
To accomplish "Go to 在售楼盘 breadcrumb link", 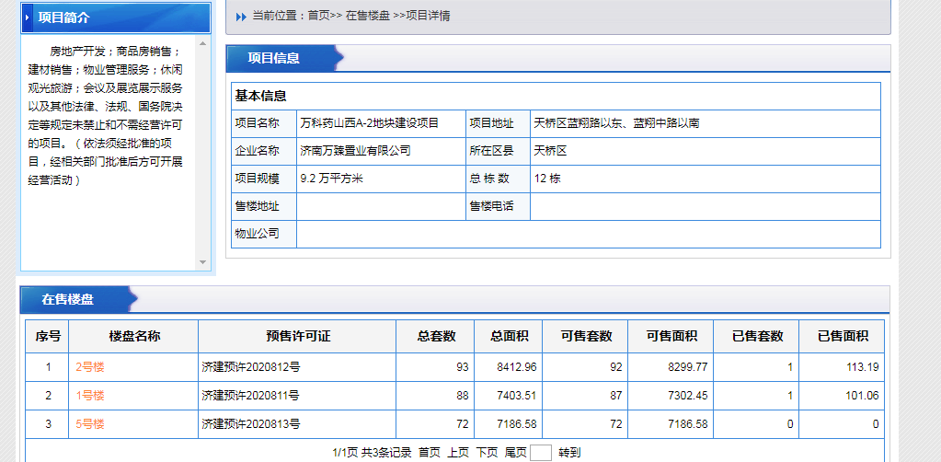I will [368, 17].
